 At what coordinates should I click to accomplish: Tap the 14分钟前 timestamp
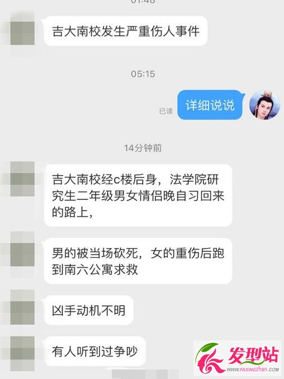(143, 148)
